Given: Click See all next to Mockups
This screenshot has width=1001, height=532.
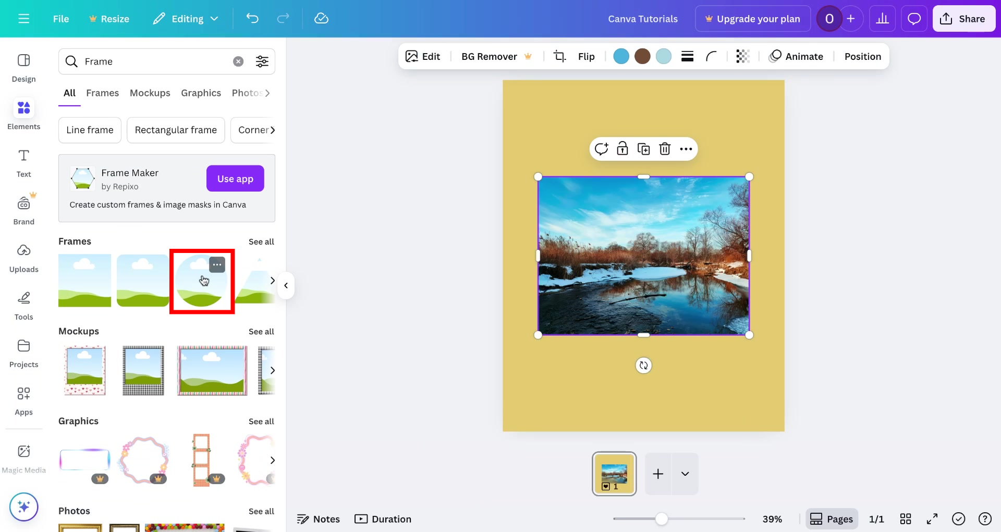Looking at the screenshot, I should 261,332.
